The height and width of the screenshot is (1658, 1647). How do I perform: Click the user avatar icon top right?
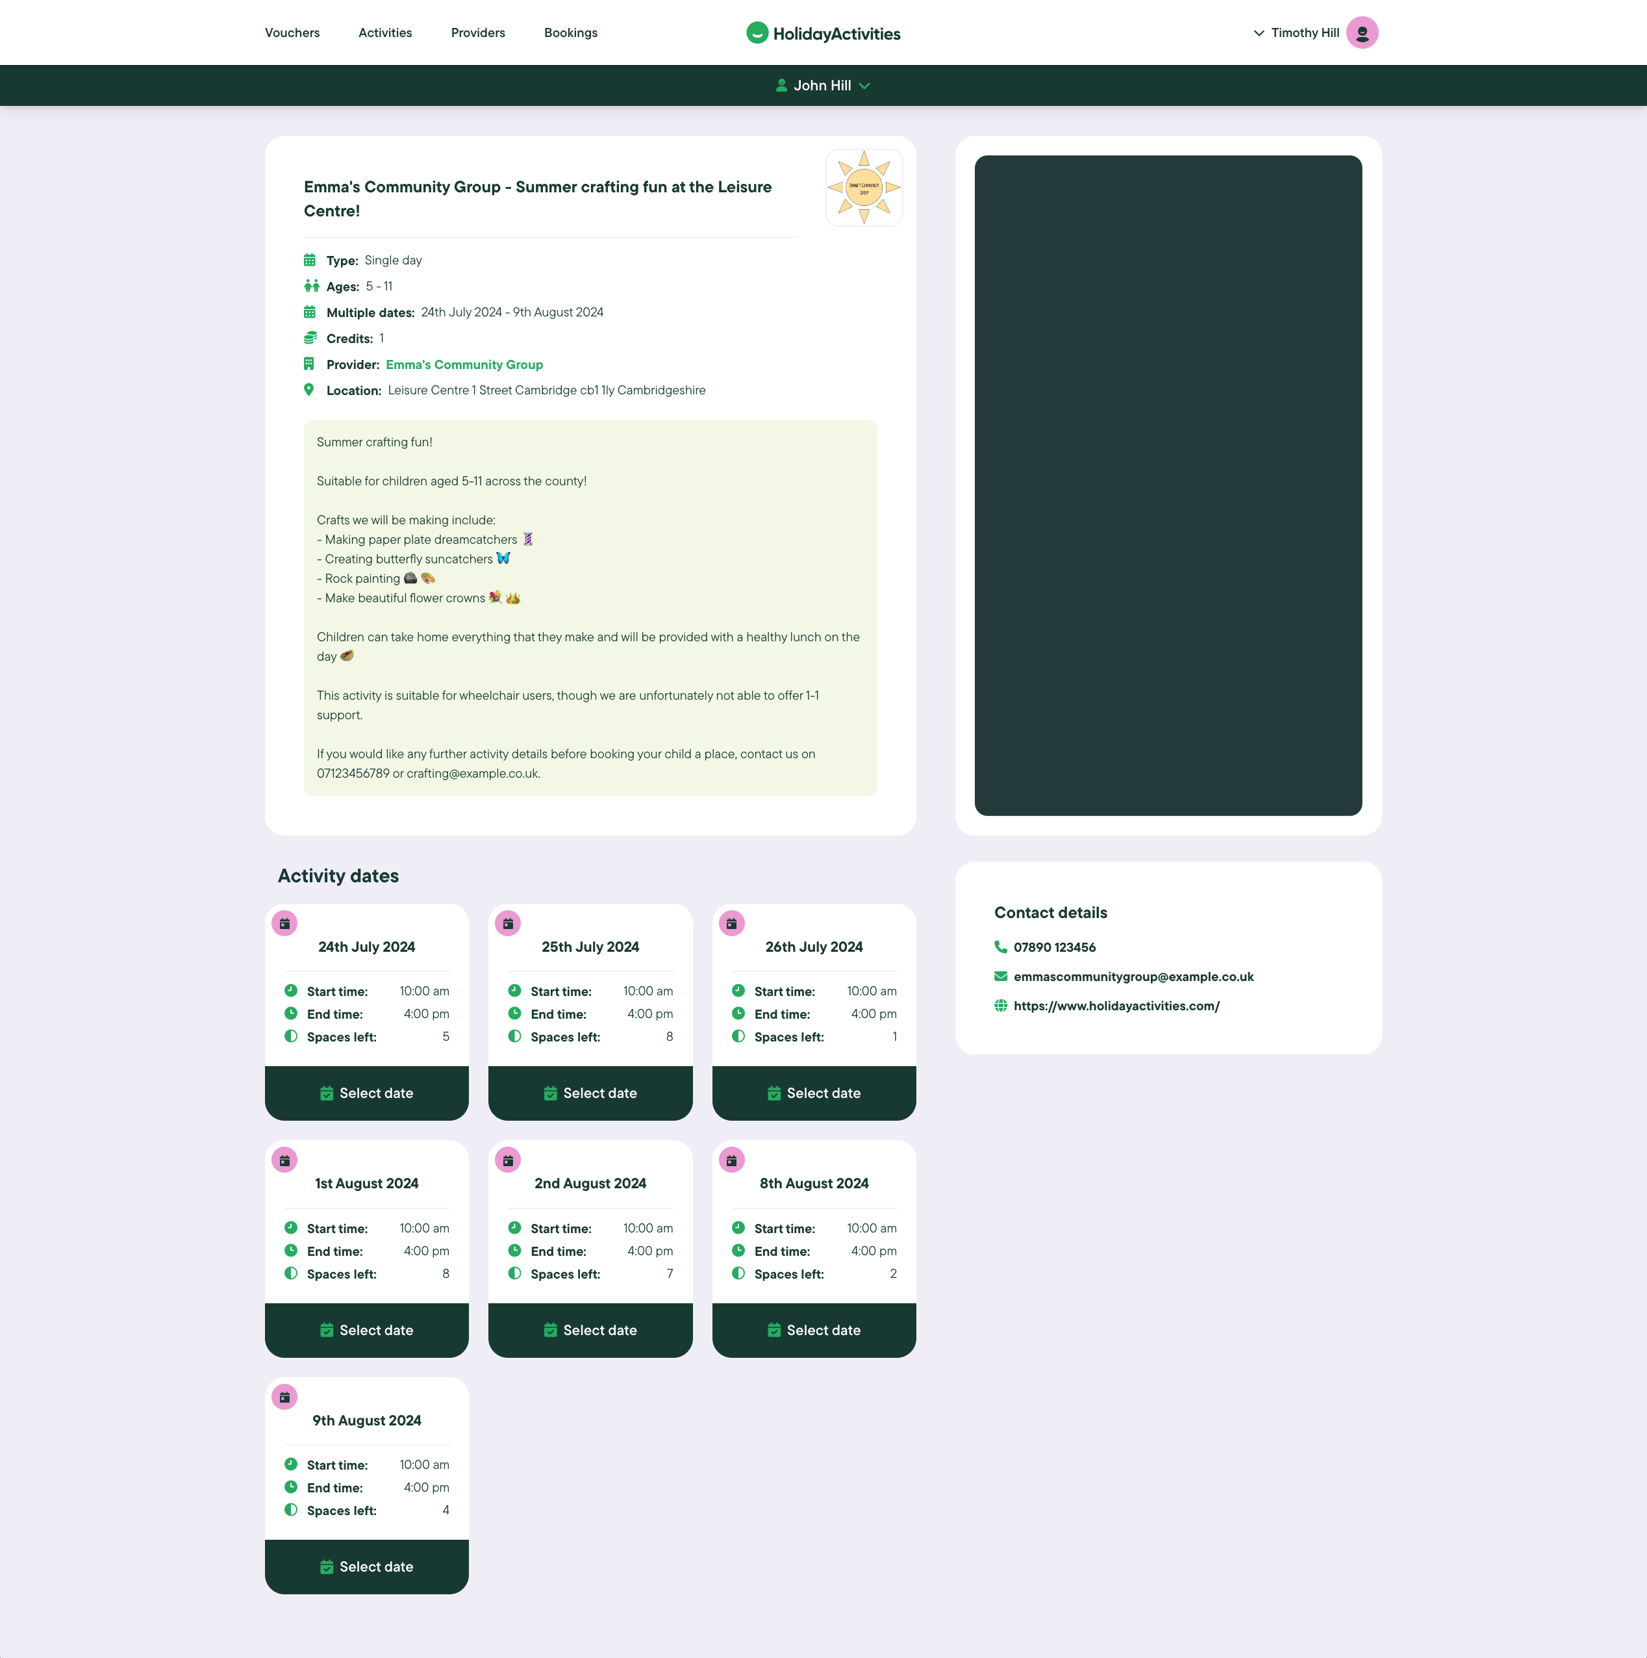click(1362, 32)
